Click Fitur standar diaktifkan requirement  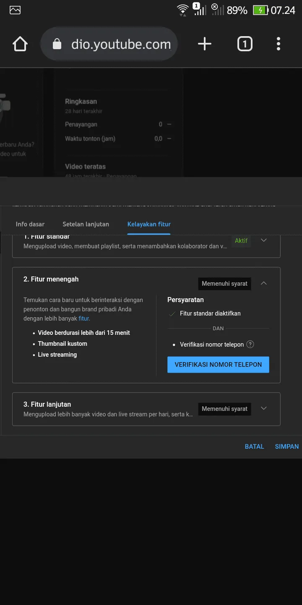210,313
